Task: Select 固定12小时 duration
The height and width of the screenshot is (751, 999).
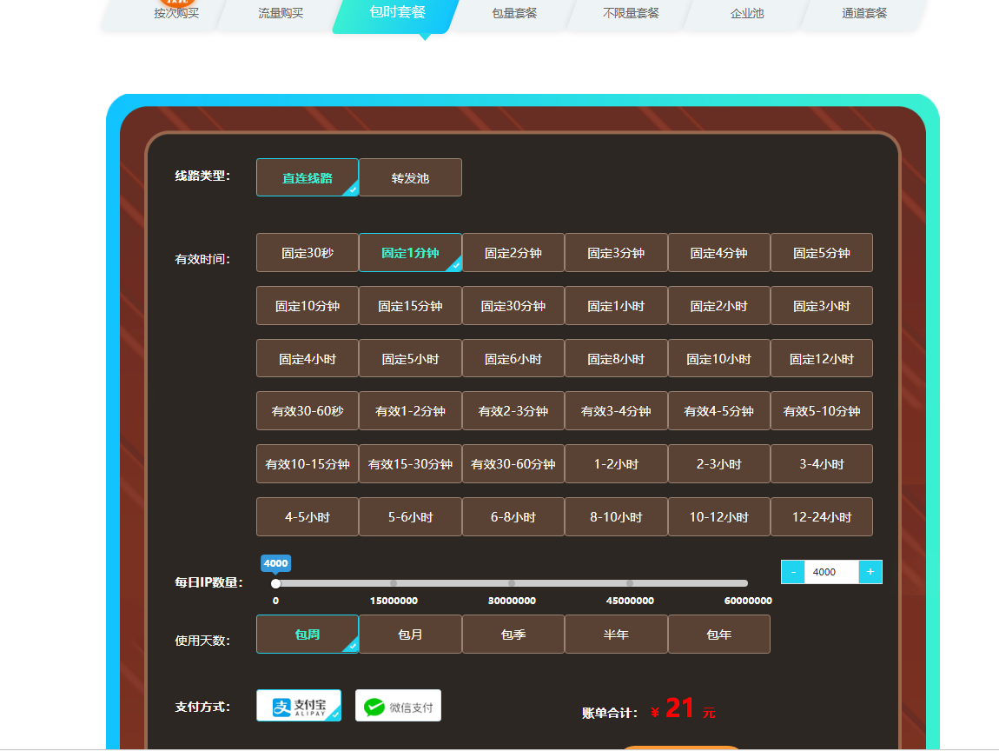Action: pos(822,359)
